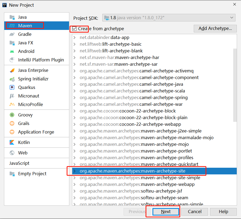Viewport: 241px width, 219px height.
Task: Choose Kotlin project type
Action: pyautogui.click(x=37, y=142)
